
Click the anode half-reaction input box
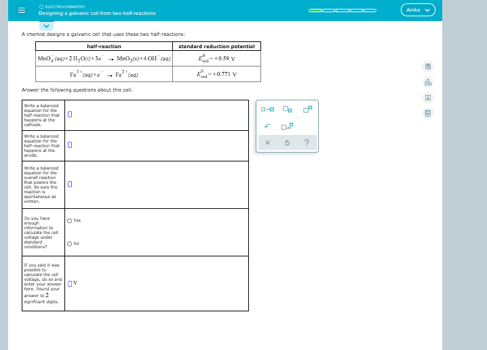pos(70,145)
